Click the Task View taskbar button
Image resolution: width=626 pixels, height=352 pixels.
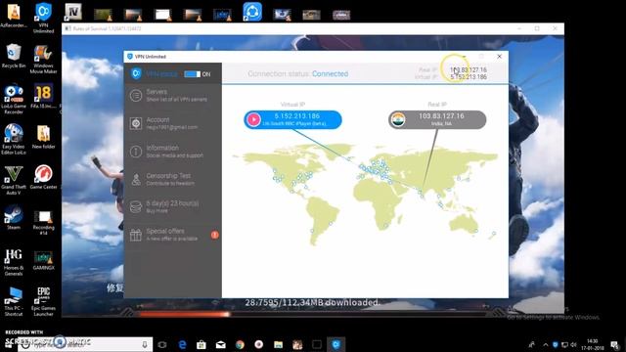(162, 344)
